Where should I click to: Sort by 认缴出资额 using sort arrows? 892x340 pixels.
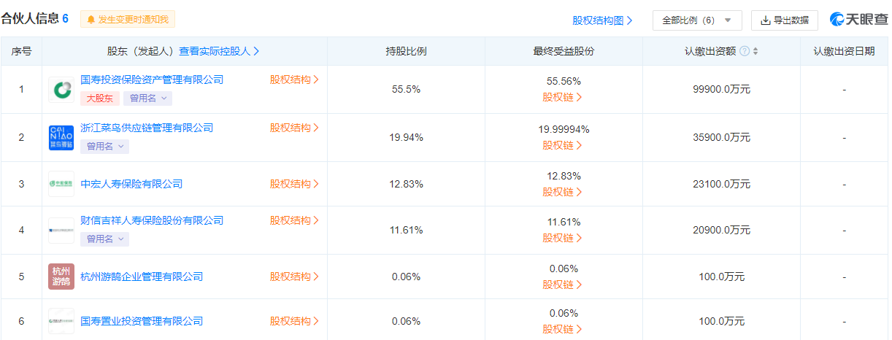(x=755, y=51)
